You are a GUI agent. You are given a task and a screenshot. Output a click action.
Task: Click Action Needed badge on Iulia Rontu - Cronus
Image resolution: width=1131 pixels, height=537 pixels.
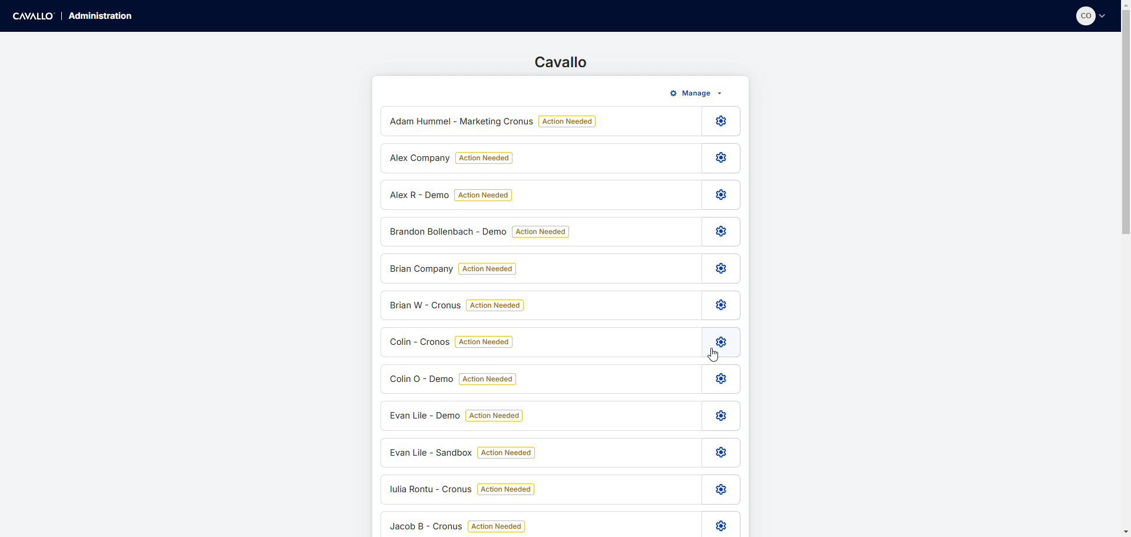pyautogui.click(x=505, y=489)
